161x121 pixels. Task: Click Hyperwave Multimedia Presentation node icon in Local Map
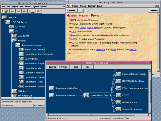tap(118, 74)
